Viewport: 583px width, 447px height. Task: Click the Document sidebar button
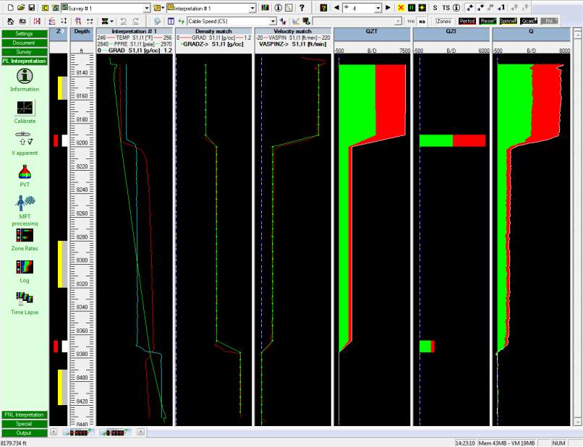pos(24,43)
